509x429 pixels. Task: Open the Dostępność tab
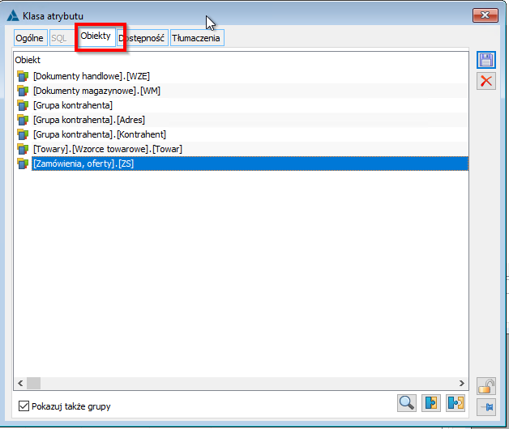coord(142,38)
